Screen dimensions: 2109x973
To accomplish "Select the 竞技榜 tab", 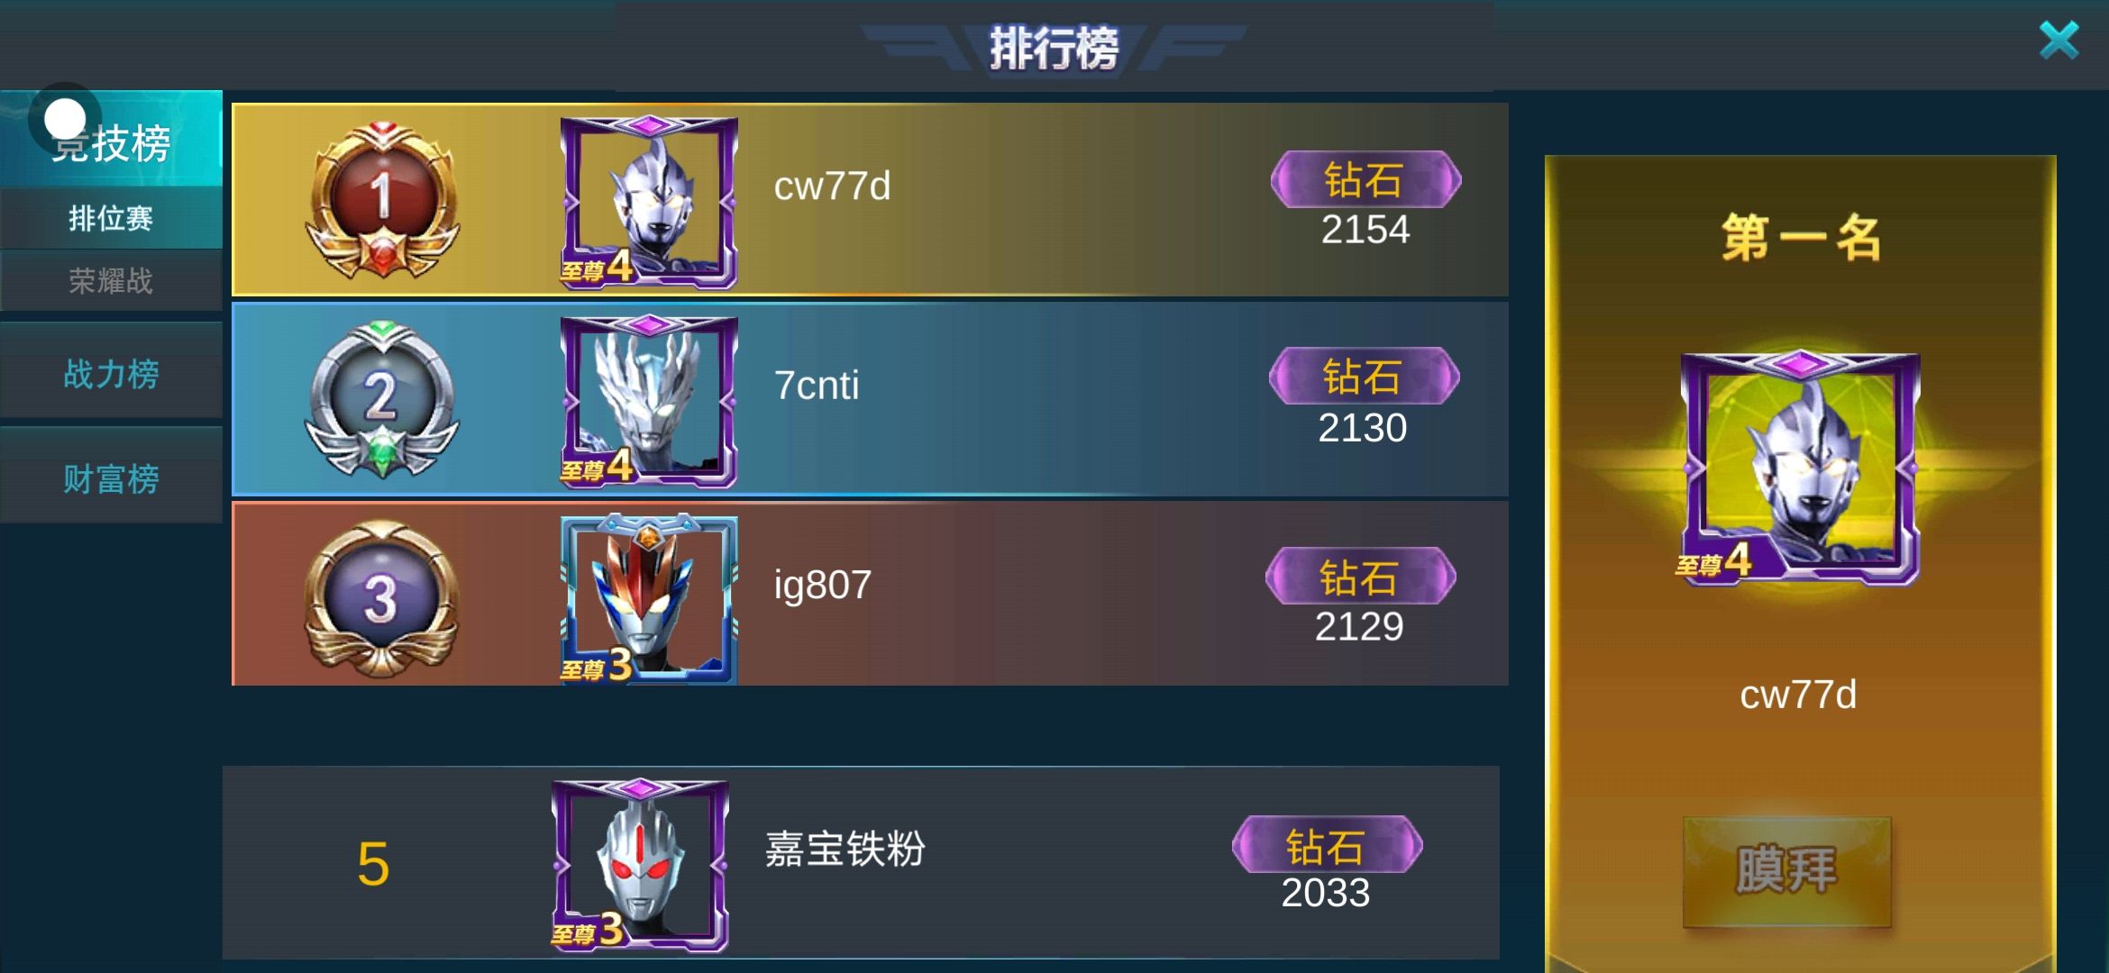I will pos(111,139).
